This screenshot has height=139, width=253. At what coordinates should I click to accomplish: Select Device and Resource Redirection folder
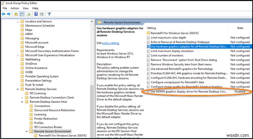tap(55, 110)
